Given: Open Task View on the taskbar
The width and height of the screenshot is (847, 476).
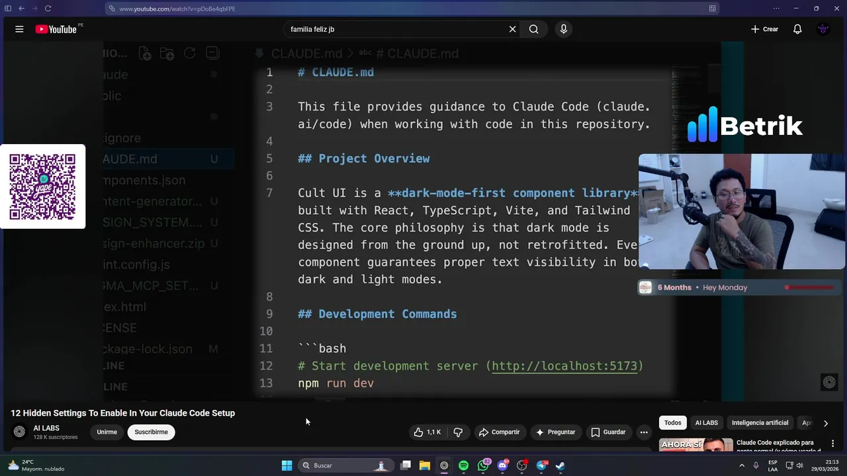Looking at the screenshot, I should point(406,465).
